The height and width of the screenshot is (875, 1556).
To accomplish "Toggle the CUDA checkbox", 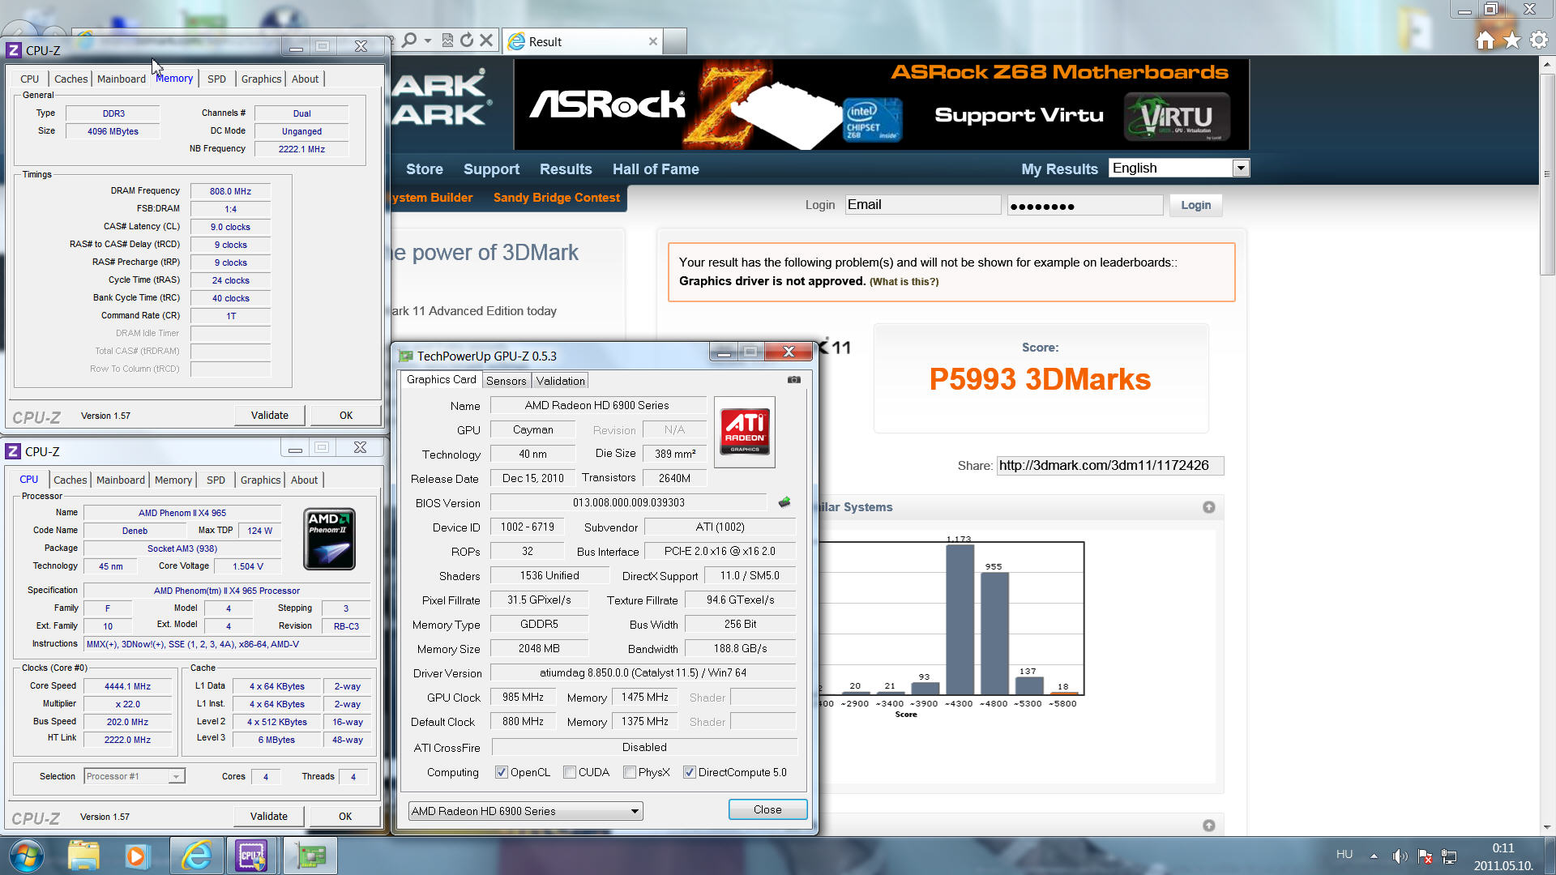I will [570, 772].
